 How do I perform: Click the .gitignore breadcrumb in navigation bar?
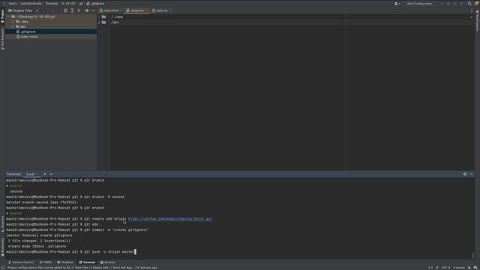[x=95, y=3]
